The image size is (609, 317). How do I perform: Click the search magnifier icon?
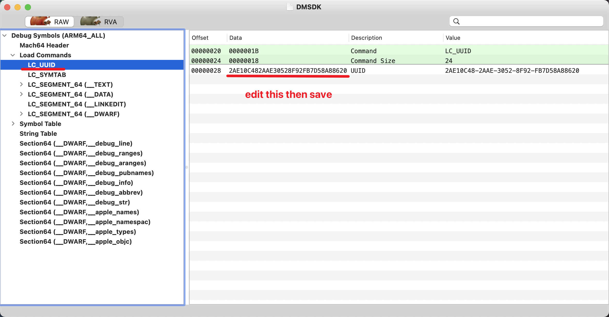coord(456,21)
